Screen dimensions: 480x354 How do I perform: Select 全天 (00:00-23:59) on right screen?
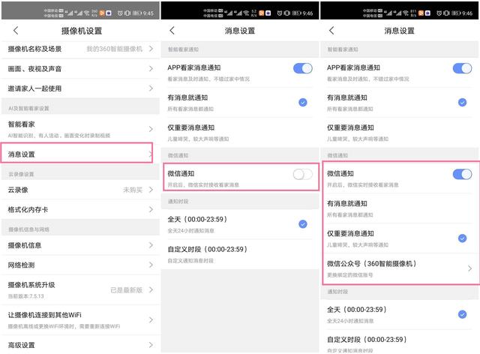(x=399, y=314)
